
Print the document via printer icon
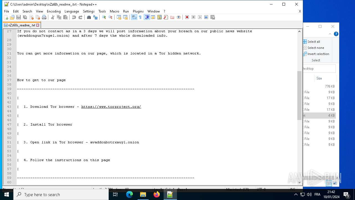click(44, 17)
